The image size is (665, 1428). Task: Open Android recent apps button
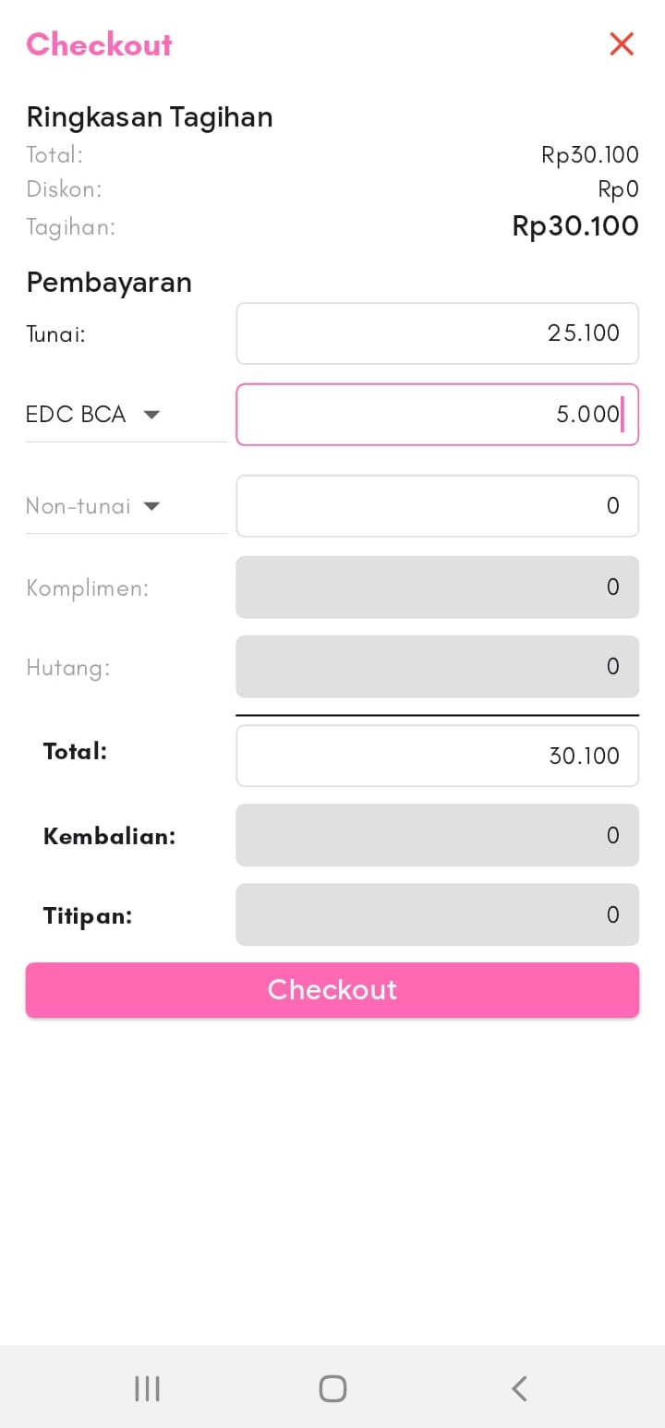click(147, 1388)
